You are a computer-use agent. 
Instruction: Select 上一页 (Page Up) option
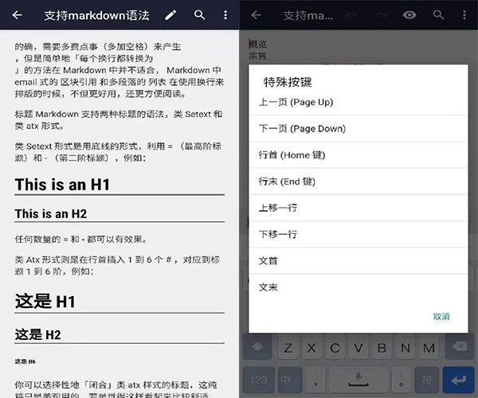[x=358, y=103]
